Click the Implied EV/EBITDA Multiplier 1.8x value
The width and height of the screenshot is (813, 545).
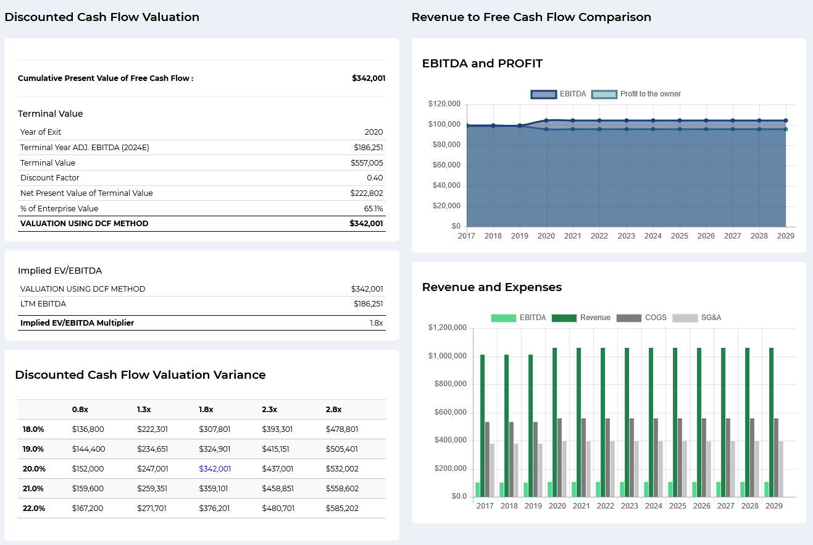tap(376, 323)
